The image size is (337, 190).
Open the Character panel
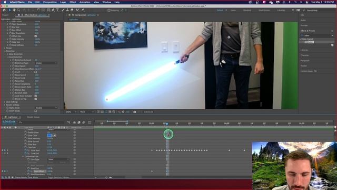pos(304,55)
